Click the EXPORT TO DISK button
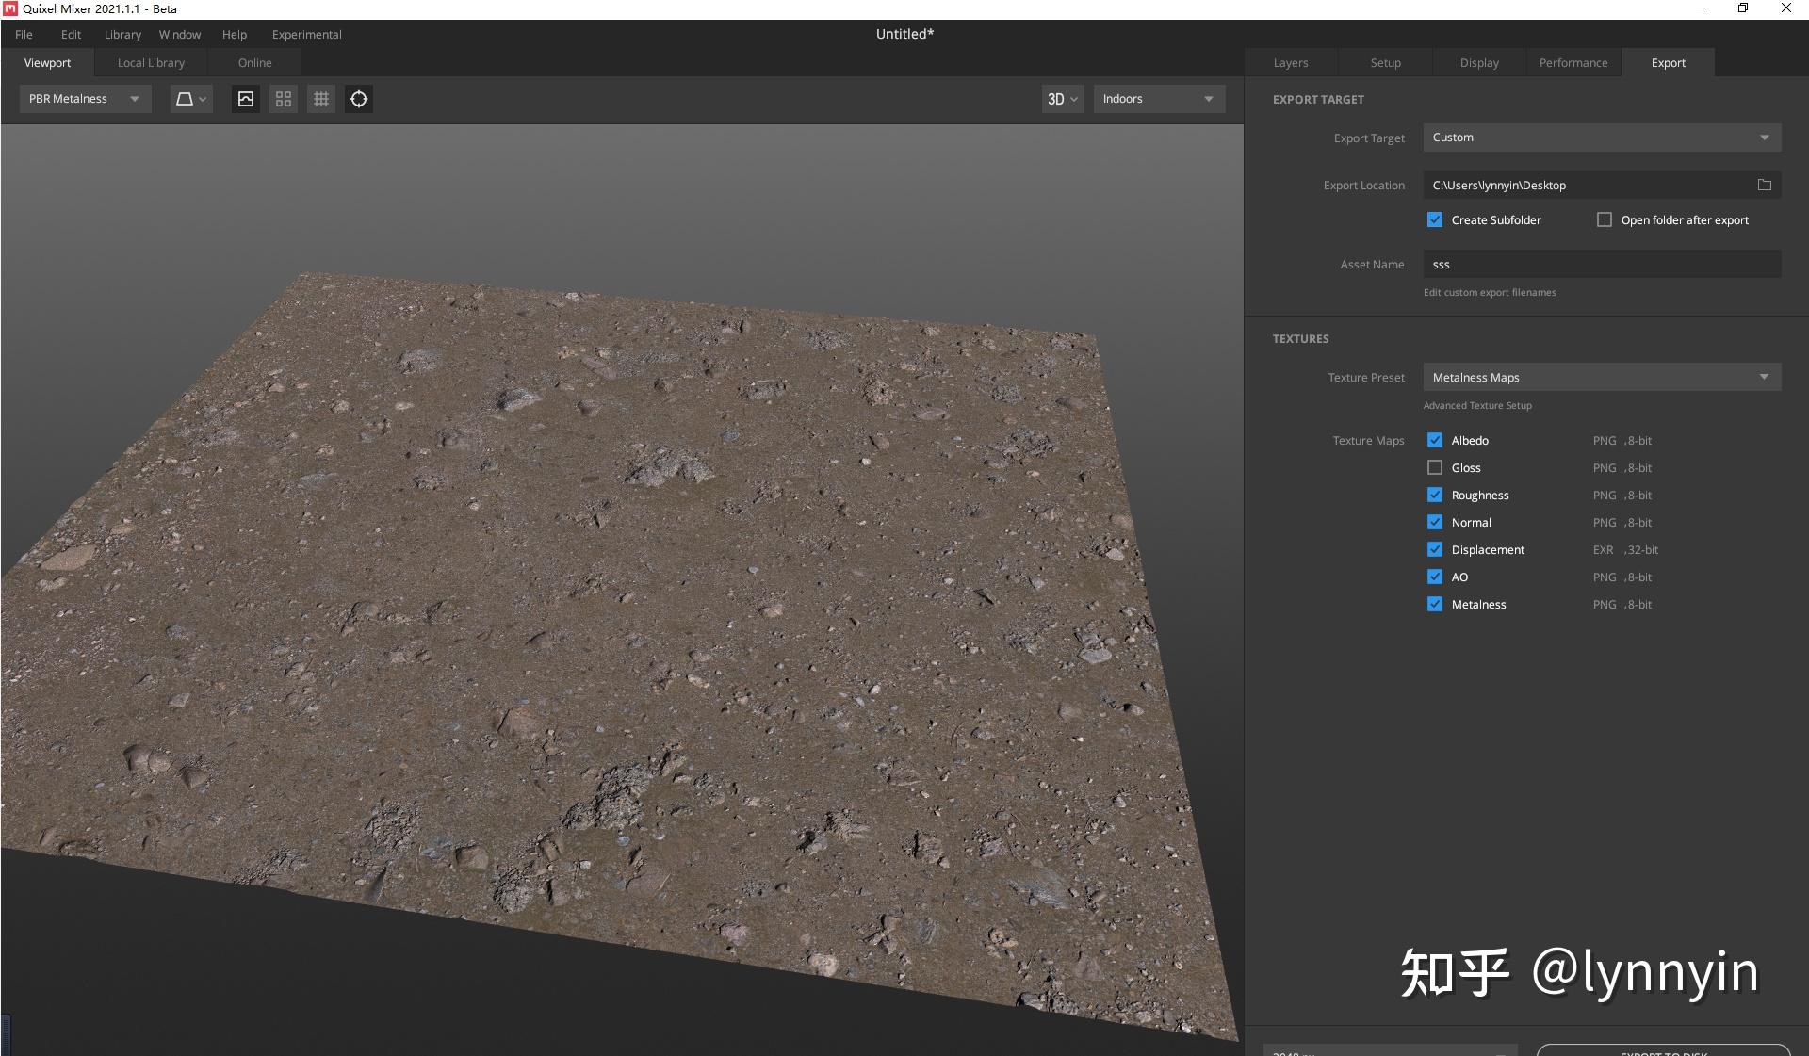Image resolution: width=1809 pixels, height=1056 pixels. 1663,1052
